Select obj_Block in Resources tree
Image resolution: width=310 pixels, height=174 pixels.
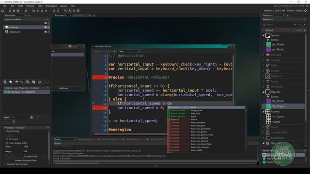pos(278,101)
